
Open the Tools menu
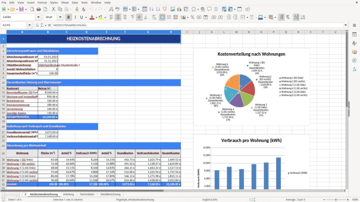coord(84,2)
